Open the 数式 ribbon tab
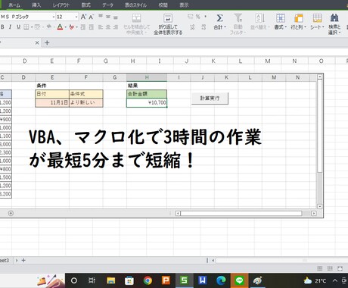This screenshot has width=348, height=288. pos(86,5)
